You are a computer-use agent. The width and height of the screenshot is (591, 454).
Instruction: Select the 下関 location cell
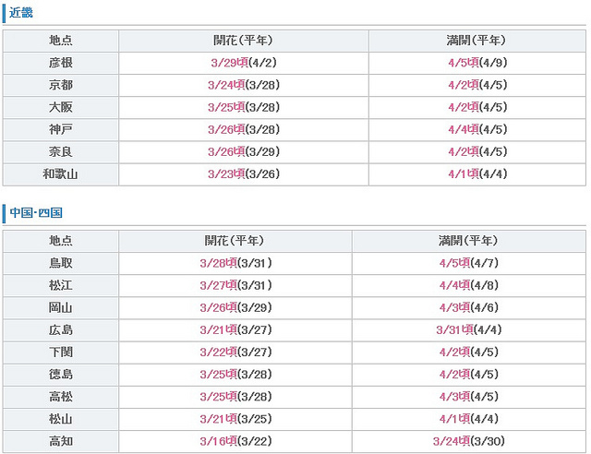tap(61, 352)
